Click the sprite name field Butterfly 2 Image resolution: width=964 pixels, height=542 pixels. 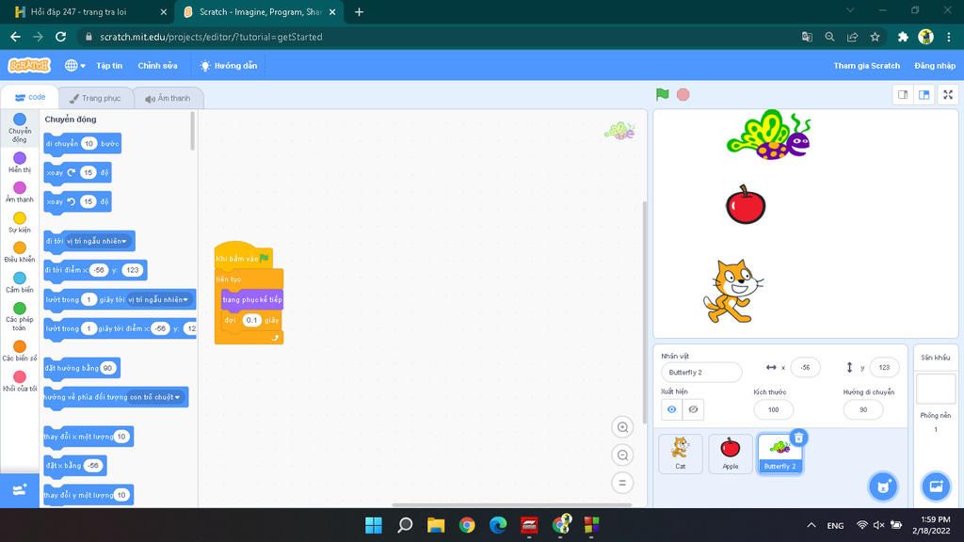[701, 373]
